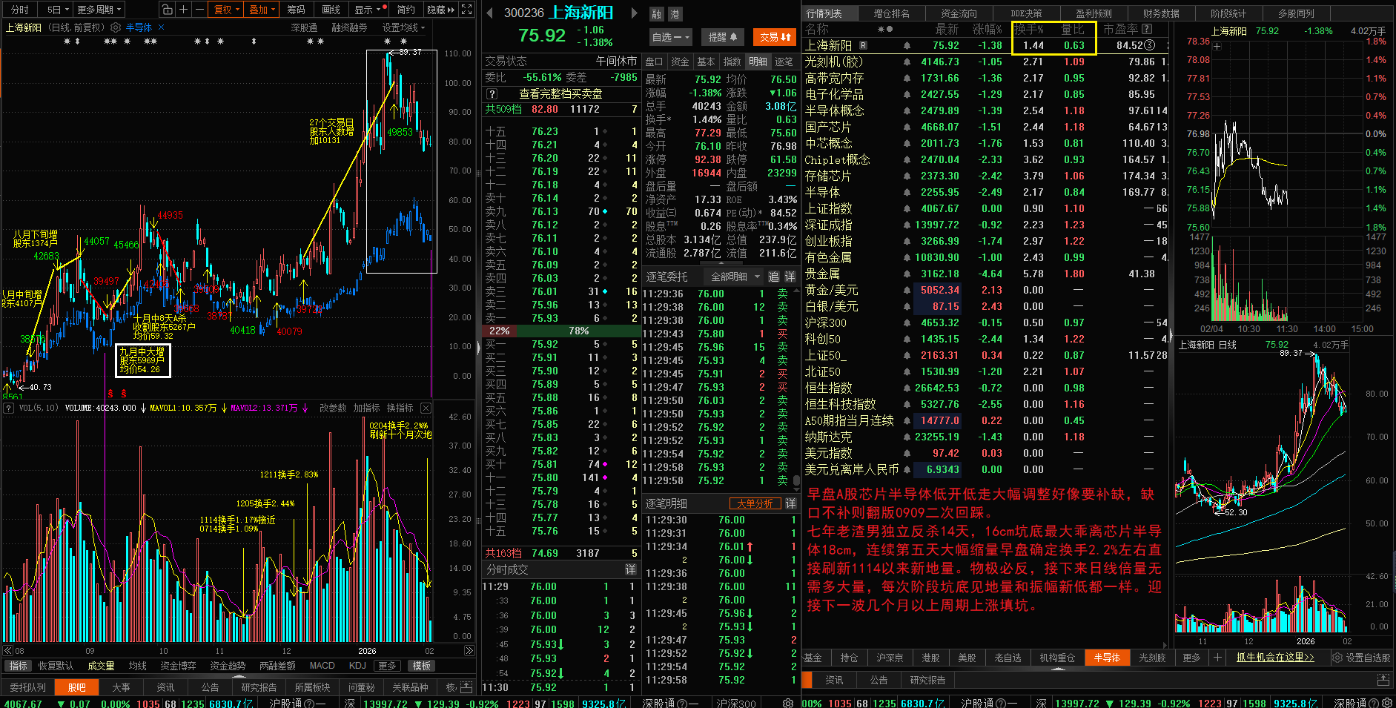Click the orange 交易 trade button
The height and width of the screenshot is (708, 1396).
tap(775, 36)
